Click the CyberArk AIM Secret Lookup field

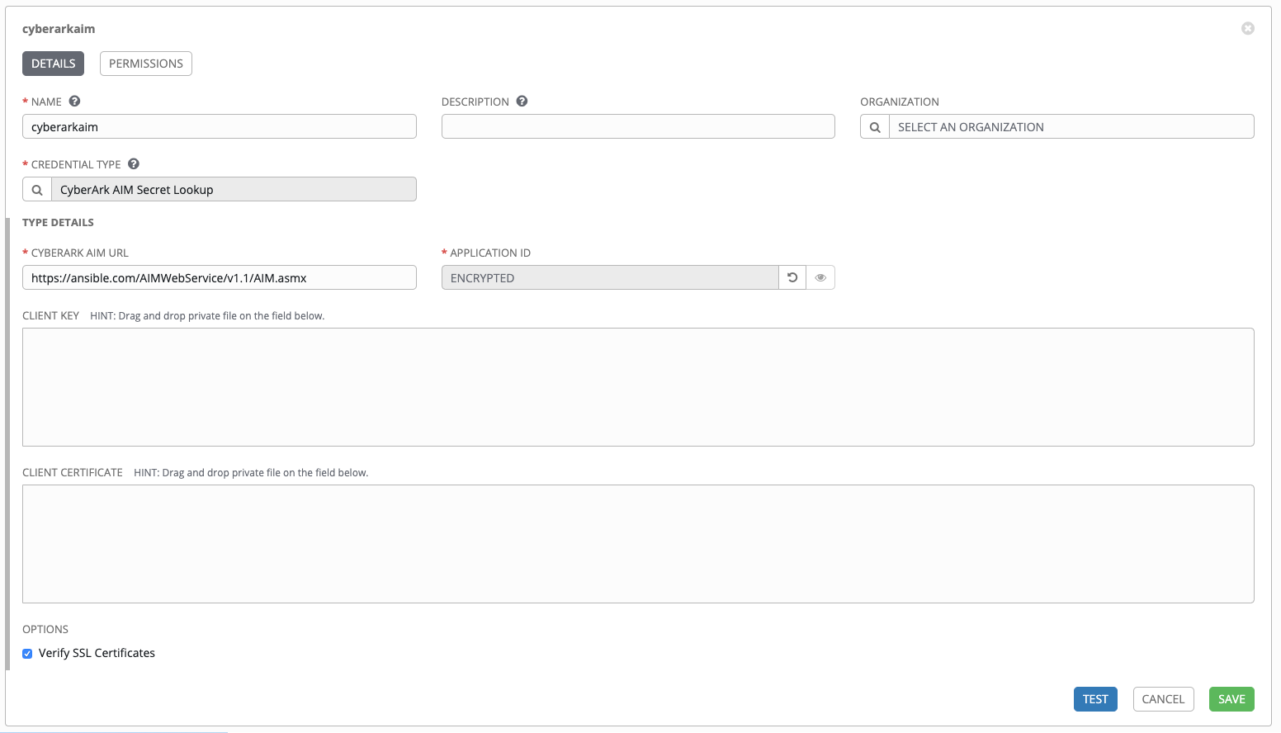point(234,190)
